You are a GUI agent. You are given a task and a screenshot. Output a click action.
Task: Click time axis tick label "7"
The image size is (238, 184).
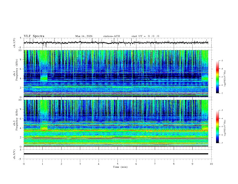(x=155, y=164)
